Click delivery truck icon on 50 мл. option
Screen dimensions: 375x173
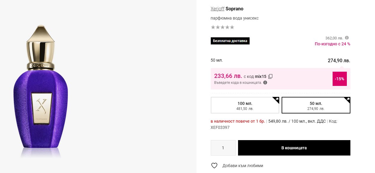coord(348,99)
